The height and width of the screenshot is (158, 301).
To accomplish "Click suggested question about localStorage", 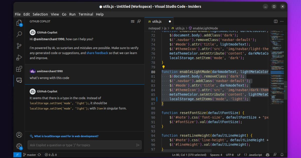I will 66,136.
